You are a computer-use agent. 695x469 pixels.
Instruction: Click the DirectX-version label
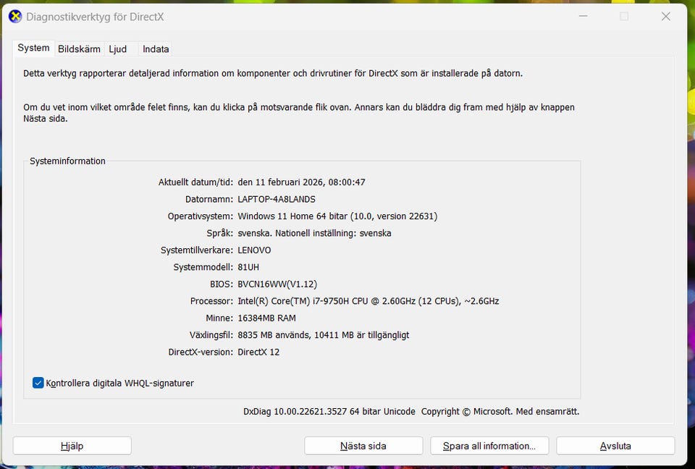(x=201, y=352)
